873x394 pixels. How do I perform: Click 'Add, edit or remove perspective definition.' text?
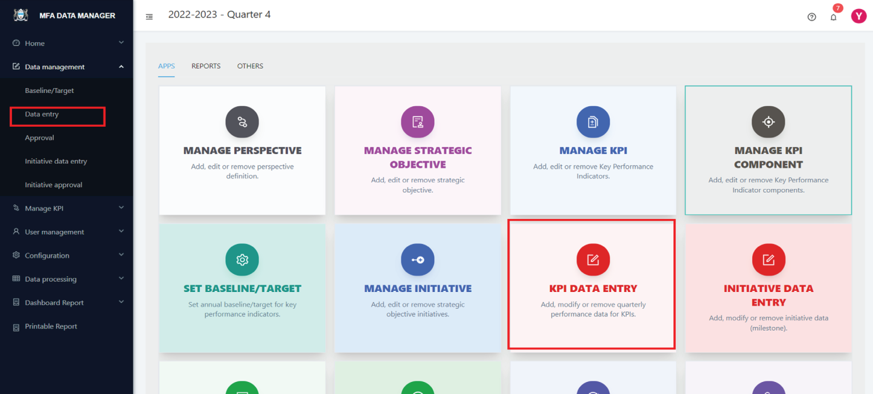pos(242,171)
